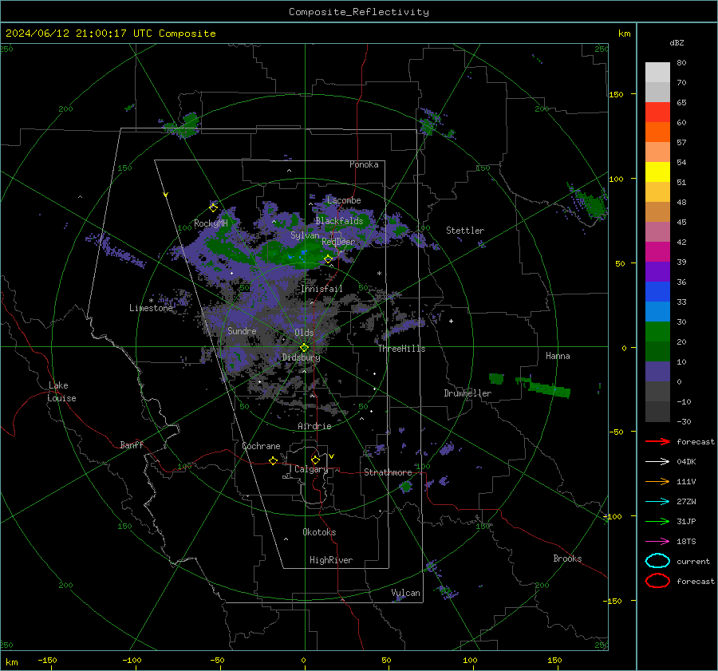Viewport: 718px width, 671px height.
Task: Click the cyan 27ZW arrow icon
Action: click(x=657, y=502)
